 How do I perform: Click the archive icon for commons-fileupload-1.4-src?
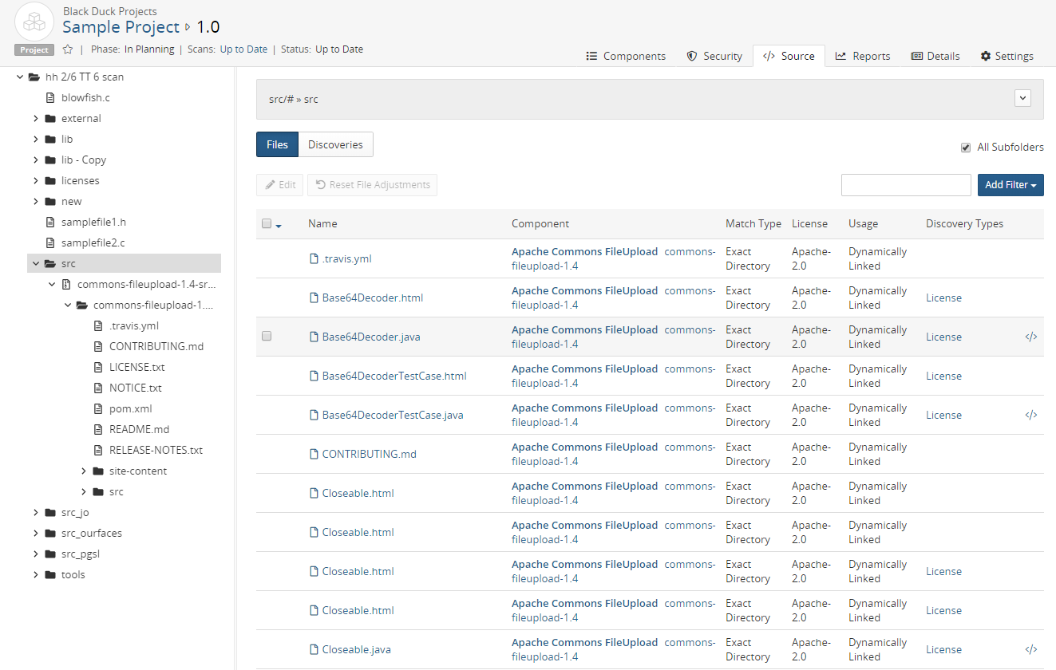66,284
